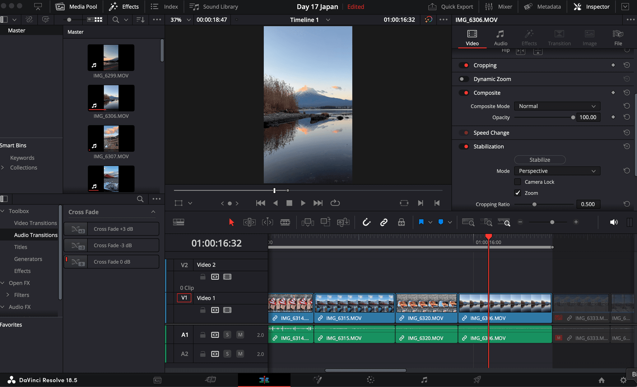Click the Quick Export button
This screenshot has height=387, width=637.
pos(450,7)
